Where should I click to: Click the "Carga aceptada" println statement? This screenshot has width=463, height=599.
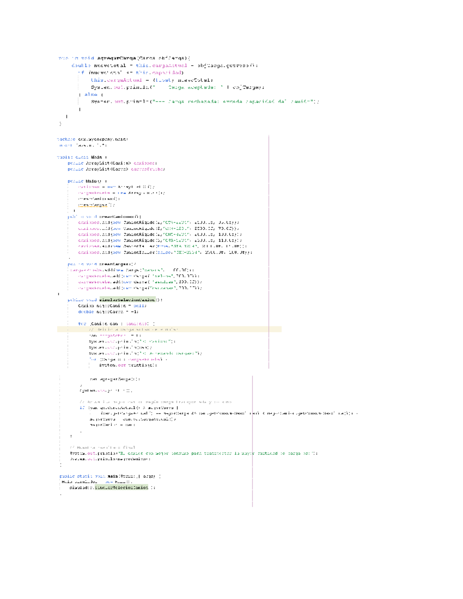point(177,88)
